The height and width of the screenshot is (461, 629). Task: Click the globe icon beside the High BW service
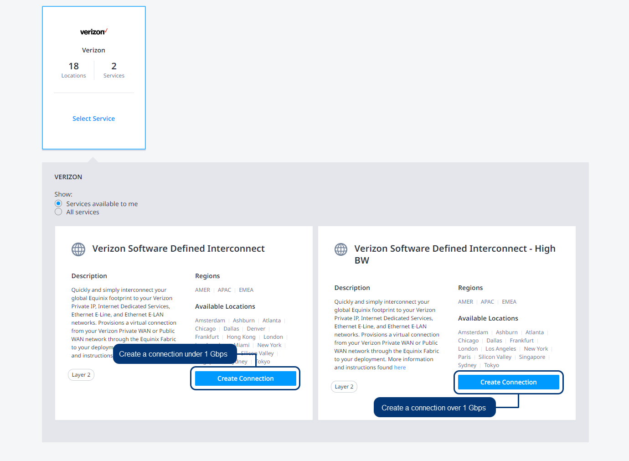(341, 249)
